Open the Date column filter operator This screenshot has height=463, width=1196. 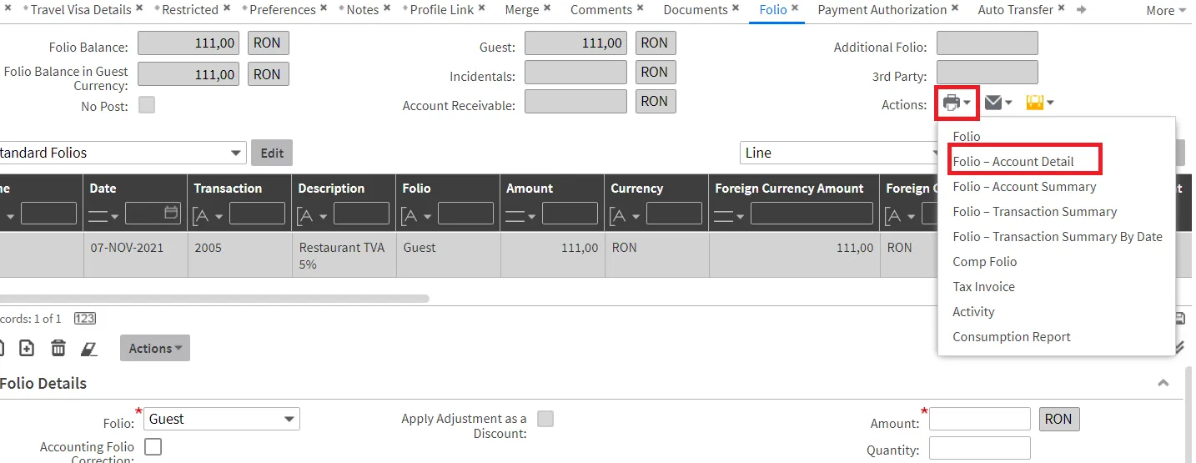(x=103, y=217)
